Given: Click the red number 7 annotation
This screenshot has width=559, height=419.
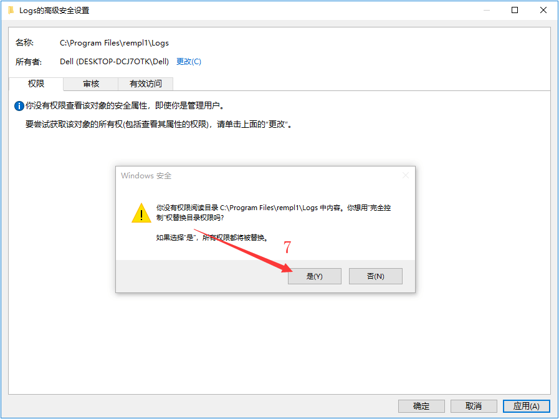Looking at the screenshot, I should tap(287, 247).
